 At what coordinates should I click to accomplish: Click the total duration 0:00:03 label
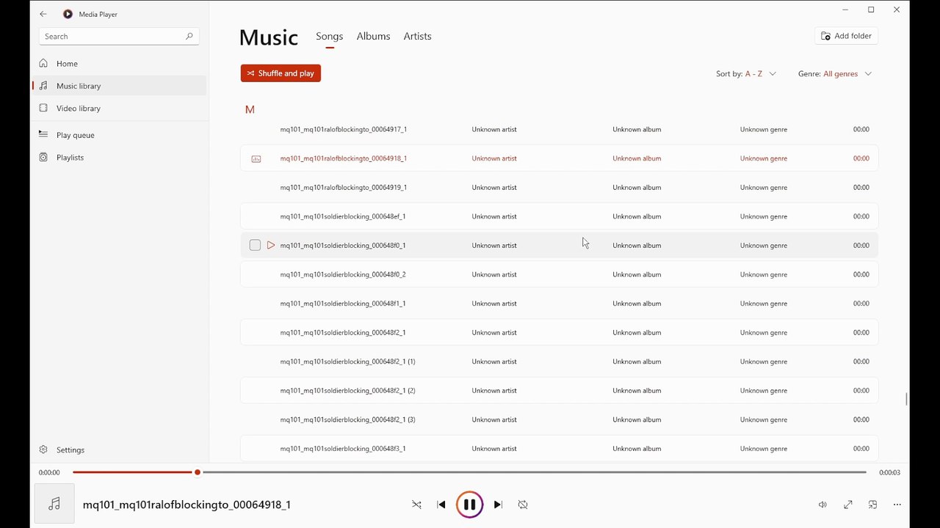pos(889,472)
